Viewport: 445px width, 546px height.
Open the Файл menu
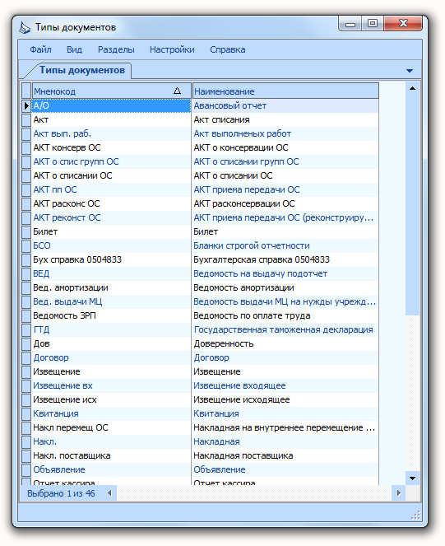point(40,49)
